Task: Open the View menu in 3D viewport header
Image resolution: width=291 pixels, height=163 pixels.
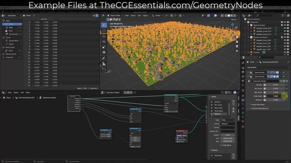Action: (127, 15)
